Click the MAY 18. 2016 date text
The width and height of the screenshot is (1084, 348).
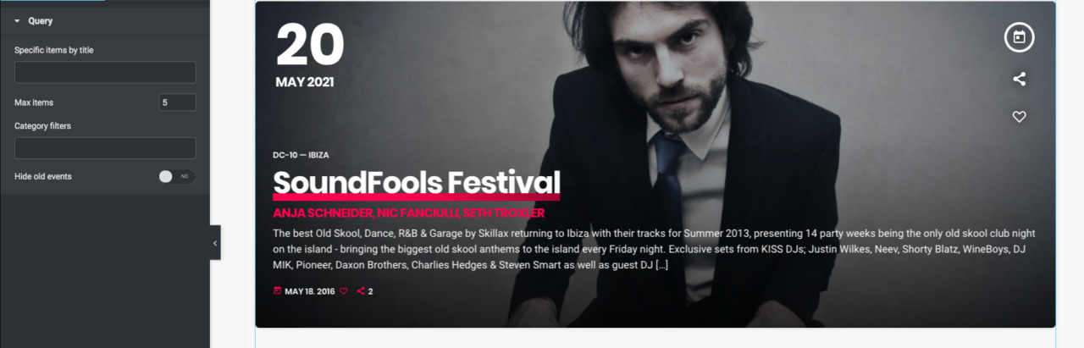tap(310, 291)
